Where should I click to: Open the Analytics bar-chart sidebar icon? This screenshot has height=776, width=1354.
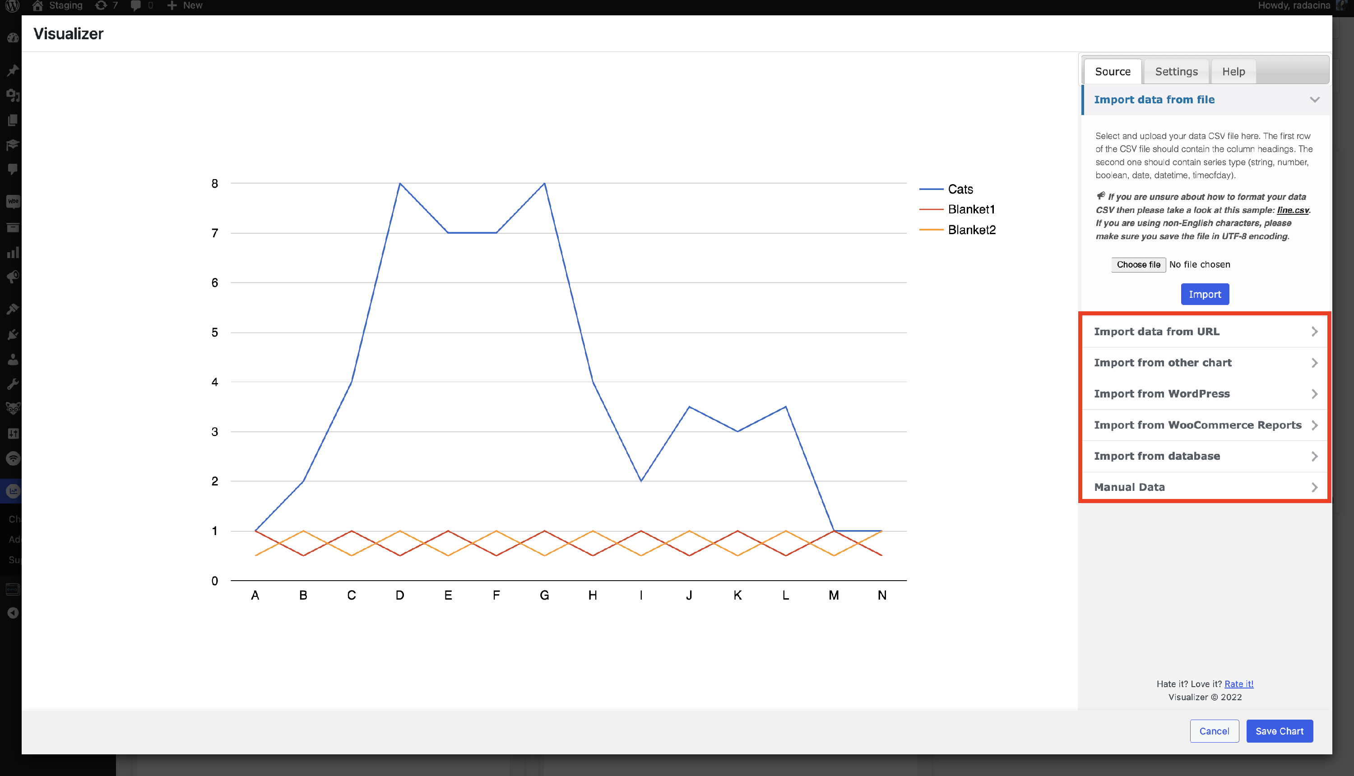pos(13,253)
